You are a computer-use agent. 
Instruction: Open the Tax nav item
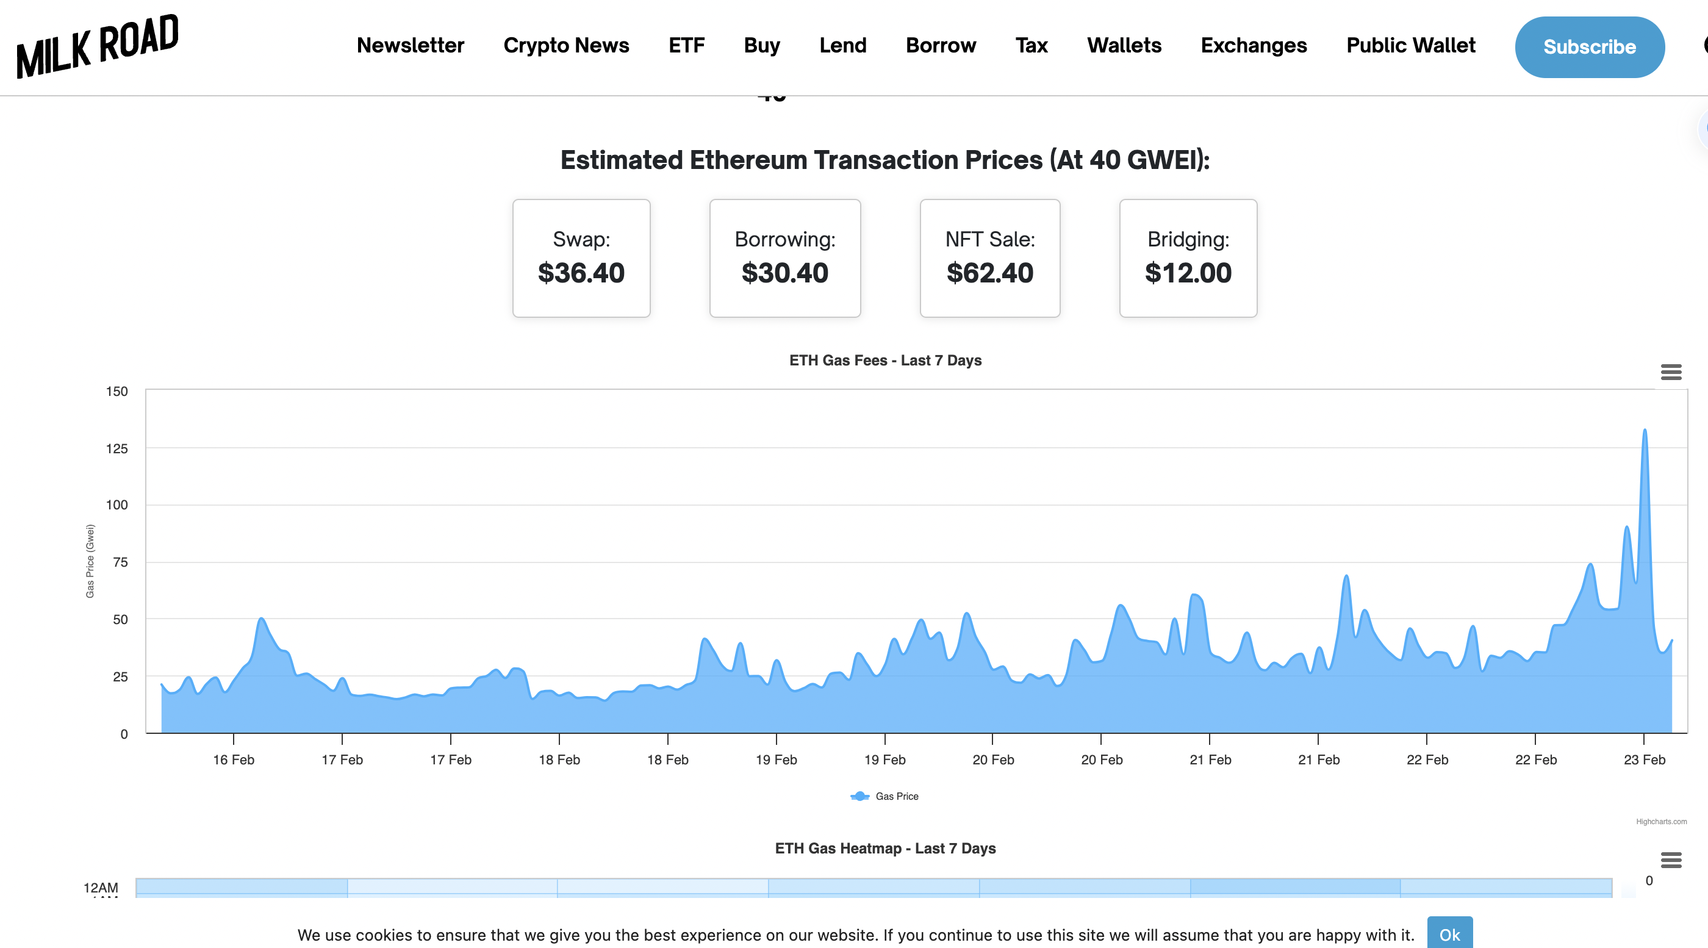pyautogui.click(x=1031, y=46)
